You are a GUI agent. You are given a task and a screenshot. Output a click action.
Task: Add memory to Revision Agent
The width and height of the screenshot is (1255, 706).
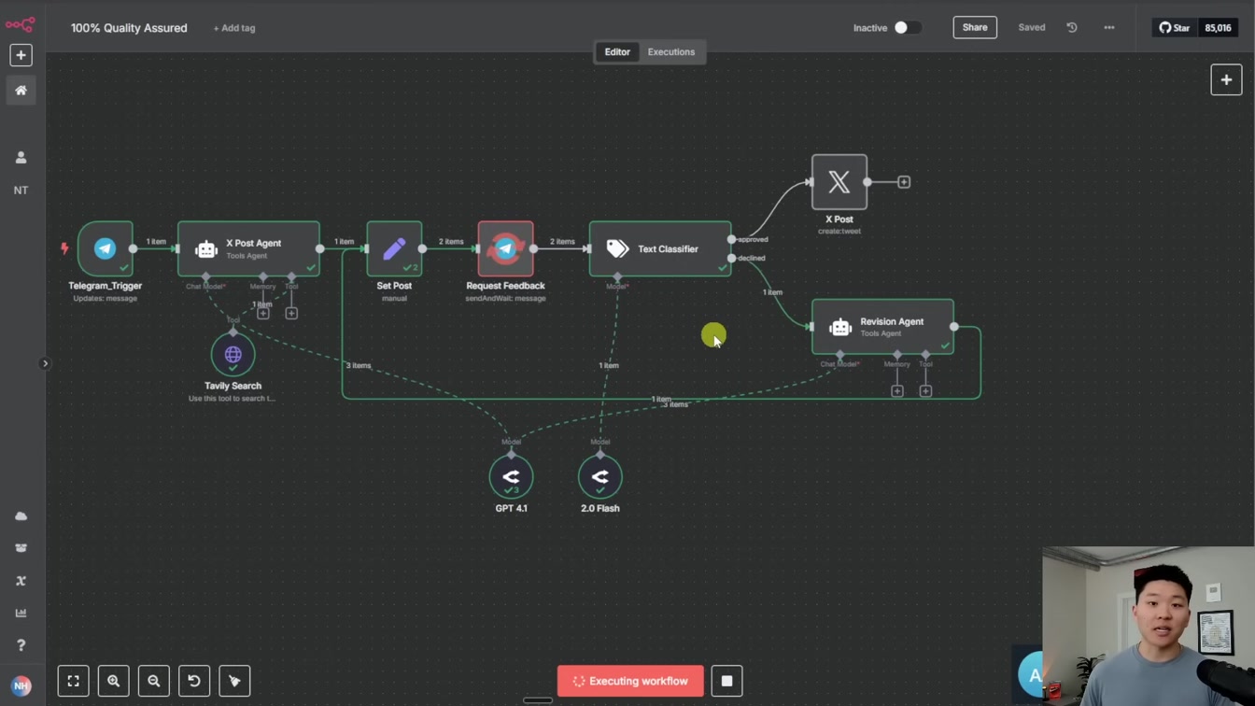[897, 391]
